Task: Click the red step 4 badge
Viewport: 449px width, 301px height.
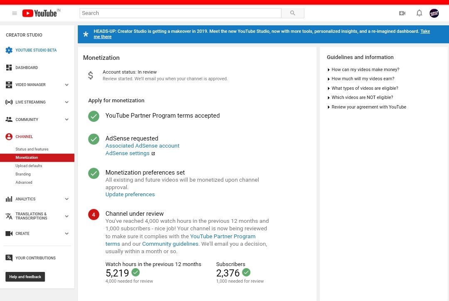Action: [94, 214]
